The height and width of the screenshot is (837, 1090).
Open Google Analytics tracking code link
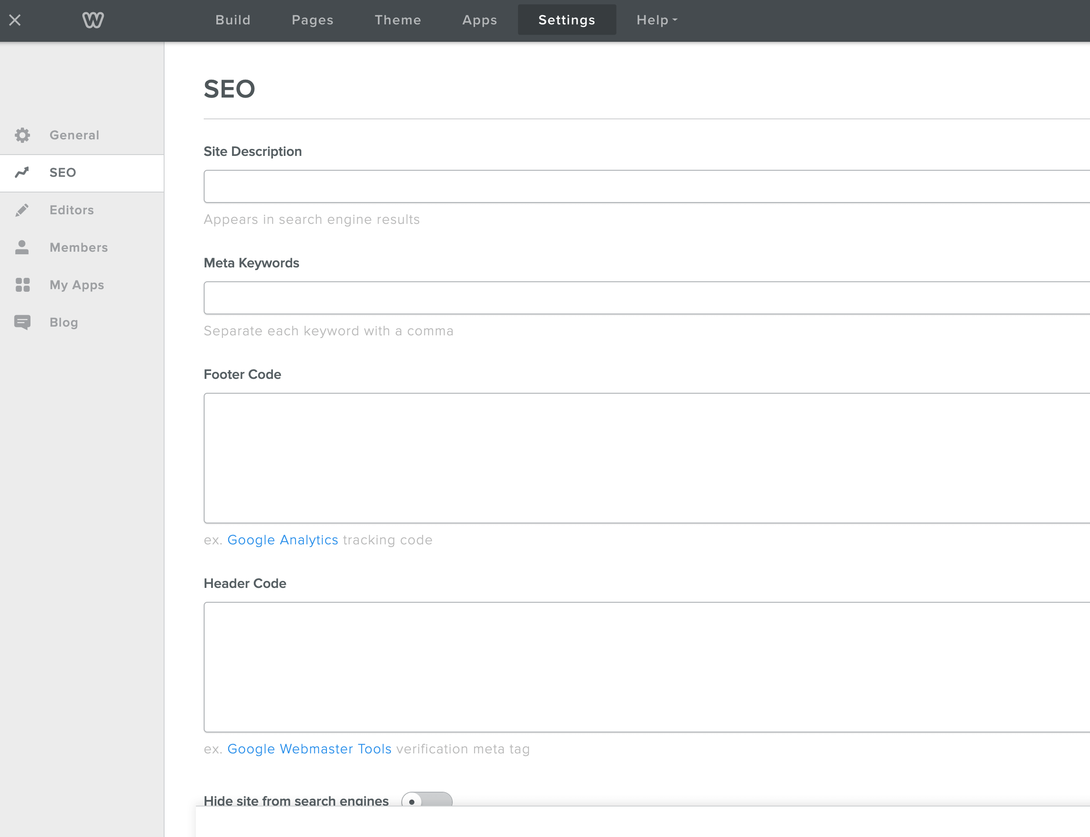click(282, 540)
